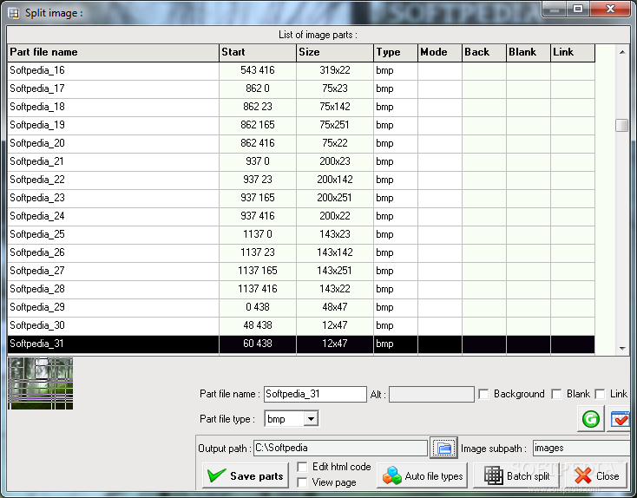This screenshot has width=637, height=498.
Task: Click the size value 143x23
Action: tap(335, 235)
